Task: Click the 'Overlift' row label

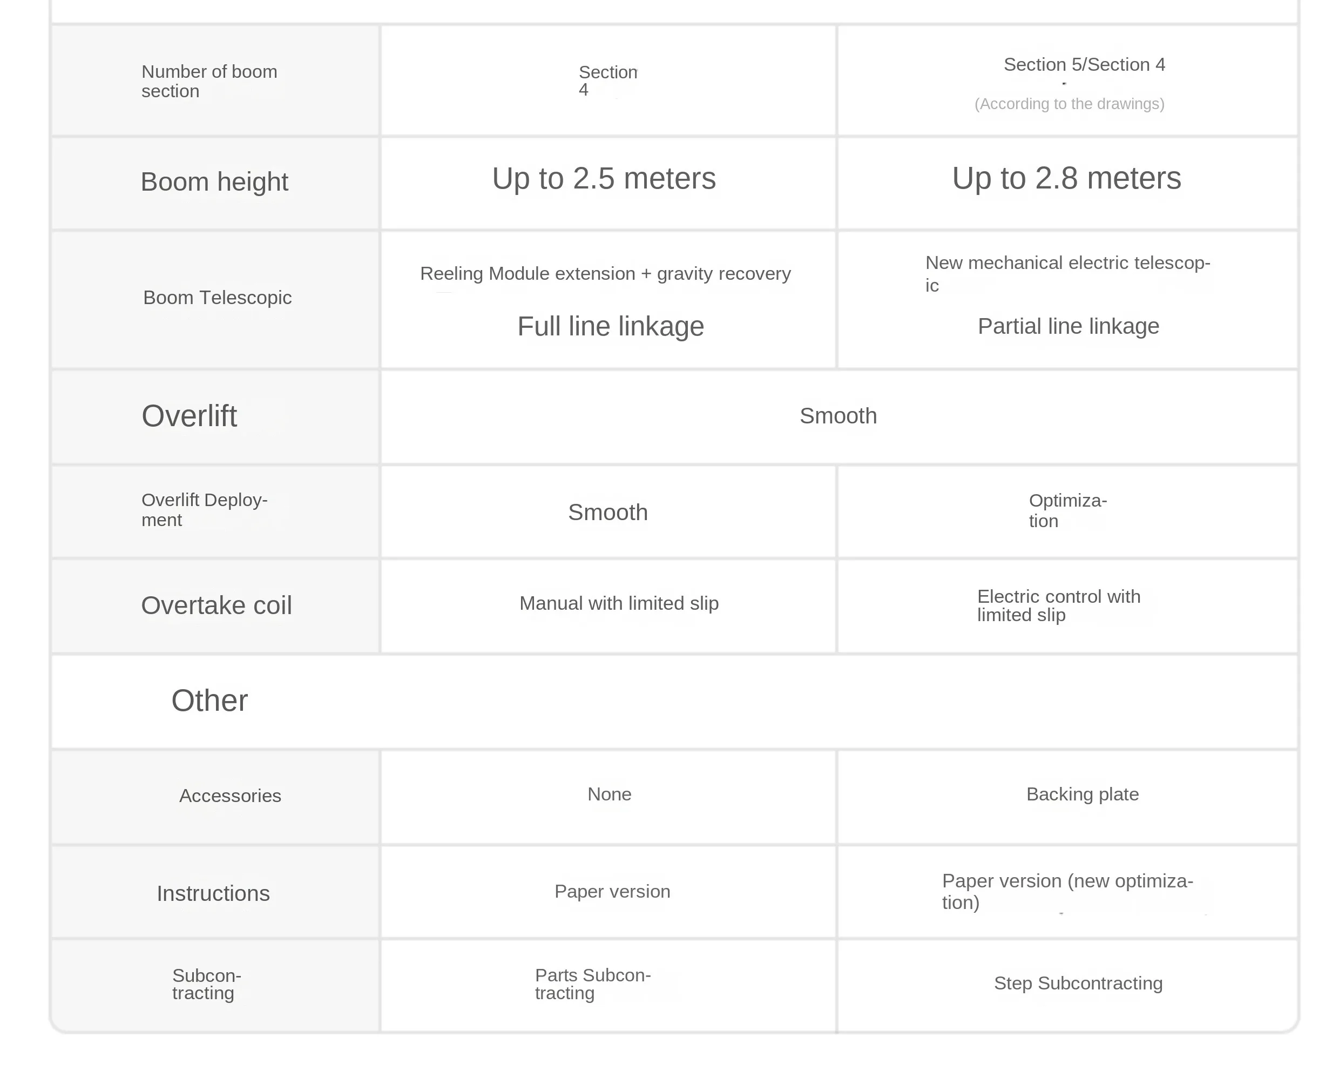Action: (189, 416)
